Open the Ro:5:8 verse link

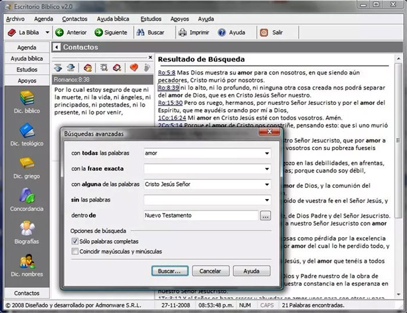pyautogui.click(x=167, y=72)
